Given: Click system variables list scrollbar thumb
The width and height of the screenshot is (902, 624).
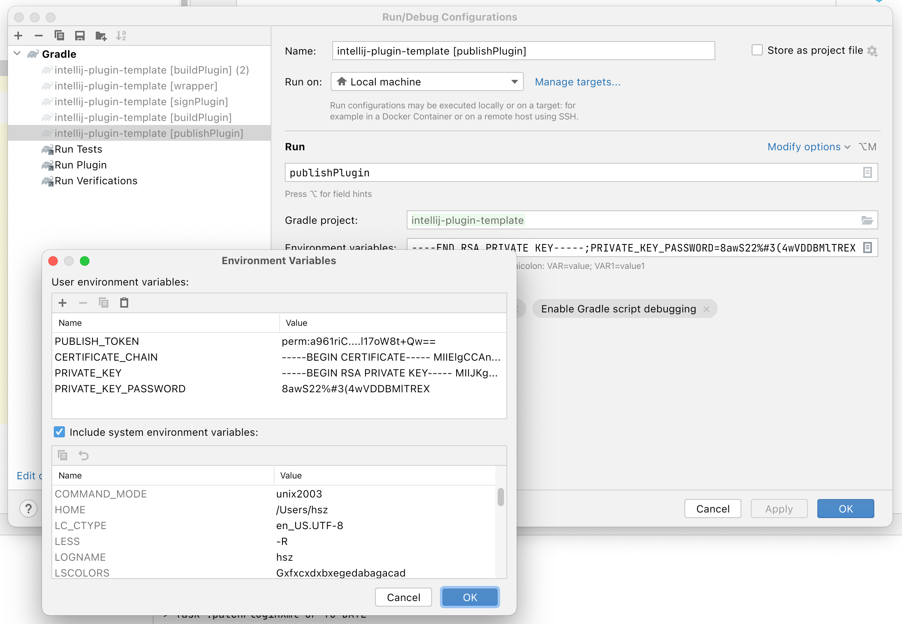Looking at the screenshot, I should [501, 497].
